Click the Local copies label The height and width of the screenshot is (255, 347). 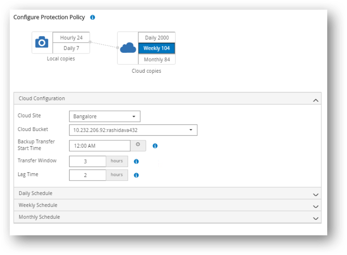point(61,59)
